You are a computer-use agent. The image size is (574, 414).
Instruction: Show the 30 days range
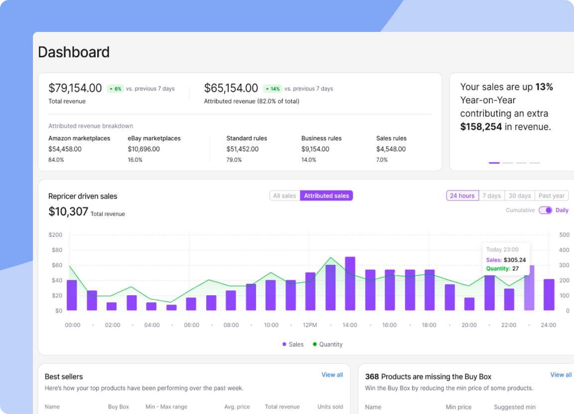point(520,196)
